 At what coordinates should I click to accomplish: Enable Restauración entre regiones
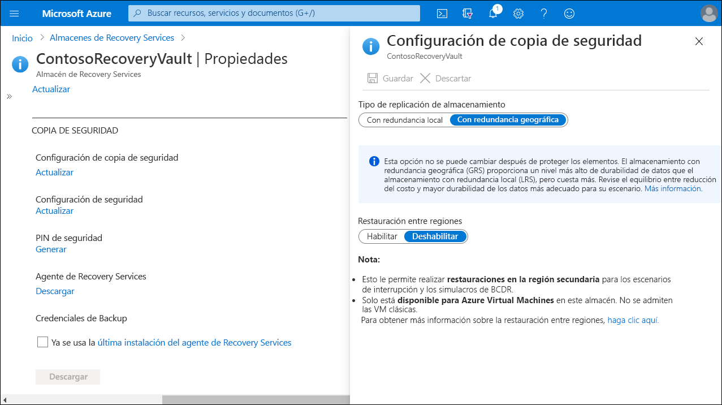382,236
